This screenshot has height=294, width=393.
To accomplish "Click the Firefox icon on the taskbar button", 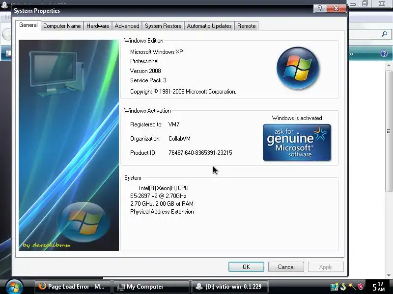I will point(42,286).
